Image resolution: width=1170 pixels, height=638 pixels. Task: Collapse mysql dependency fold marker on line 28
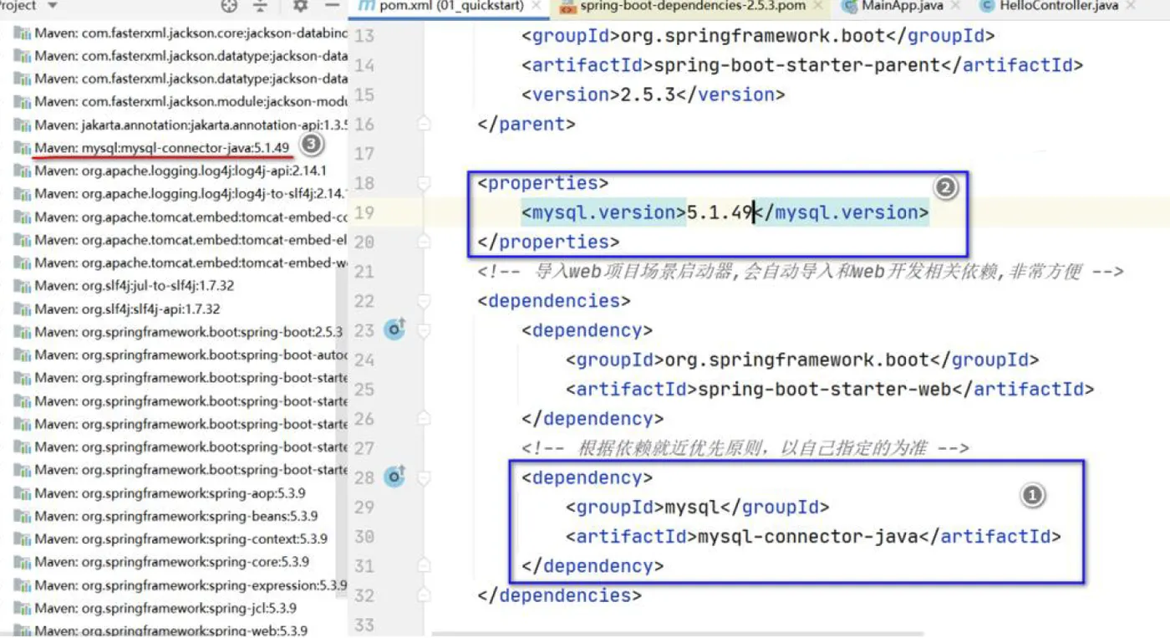point(425,477)
